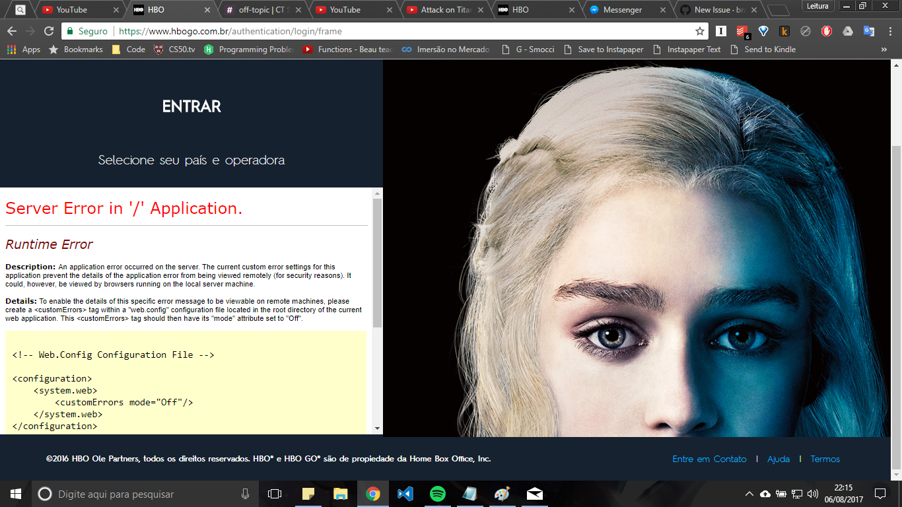This screenshot has width=902, height=507.
Task: Launch Spotify from the taskbar
Action: (437, 494)
